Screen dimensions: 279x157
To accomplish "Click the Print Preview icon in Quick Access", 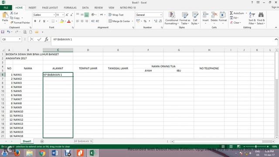I will pyautogui.click(x=25, y=32).
